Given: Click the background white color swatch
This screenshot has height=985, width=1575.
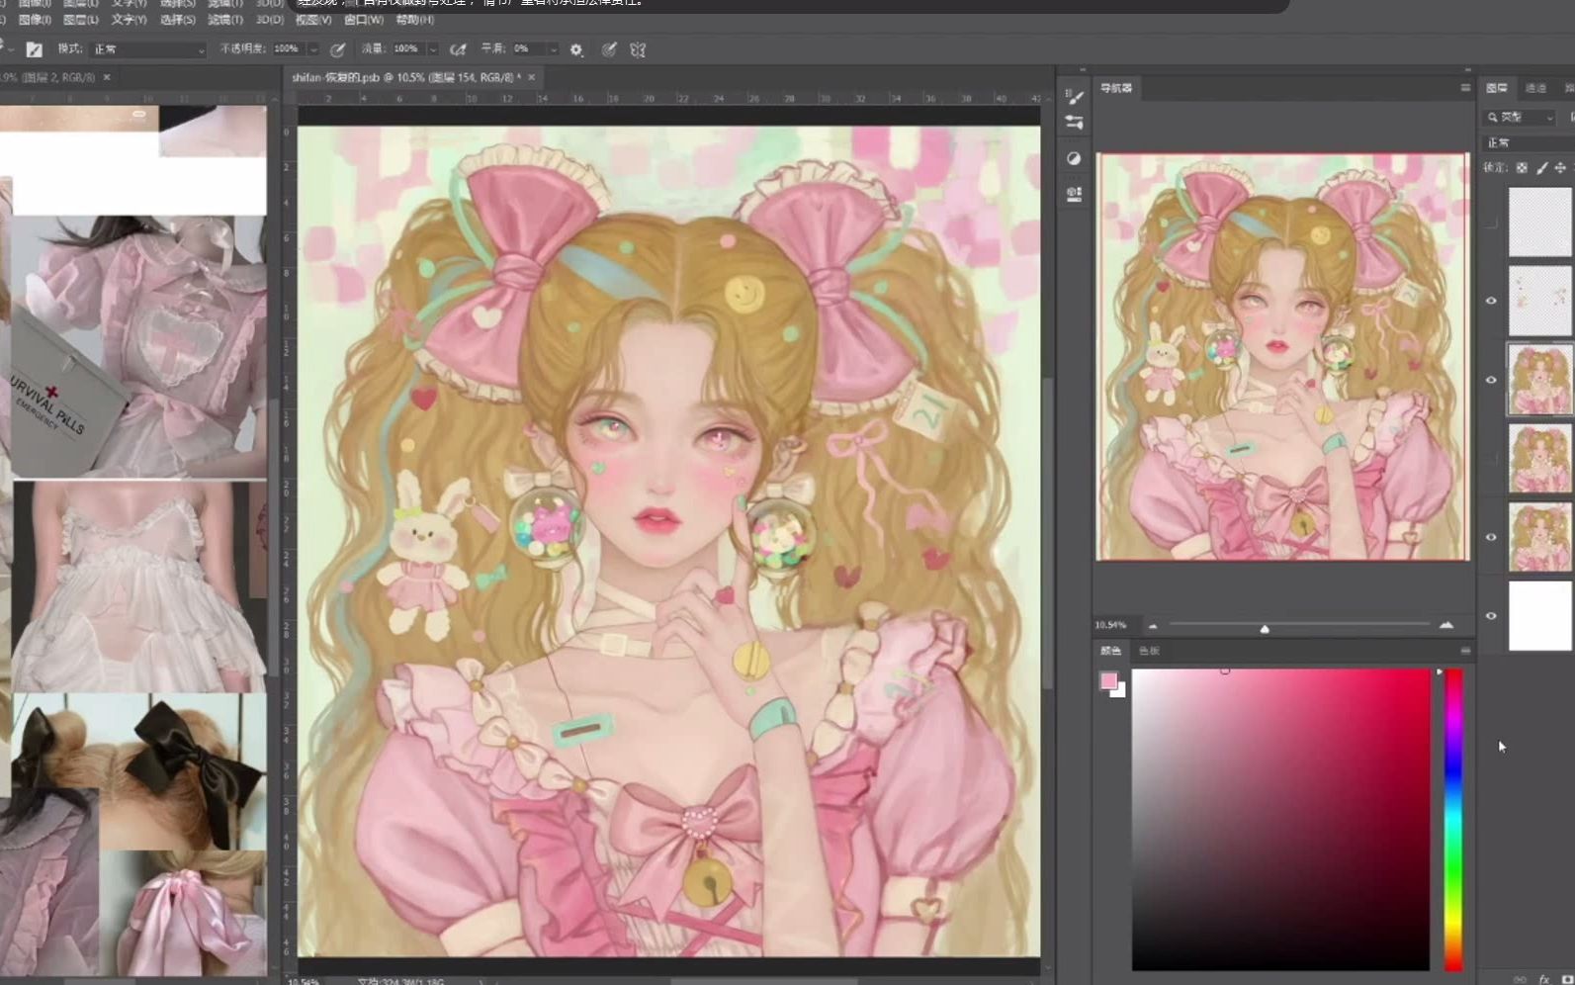Looking at the screenshot, I should pos(1120,692).
